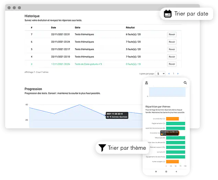Screen dimensions: 218x180
Task: Click green La route bar on phone chart
Action: (175, 152)
